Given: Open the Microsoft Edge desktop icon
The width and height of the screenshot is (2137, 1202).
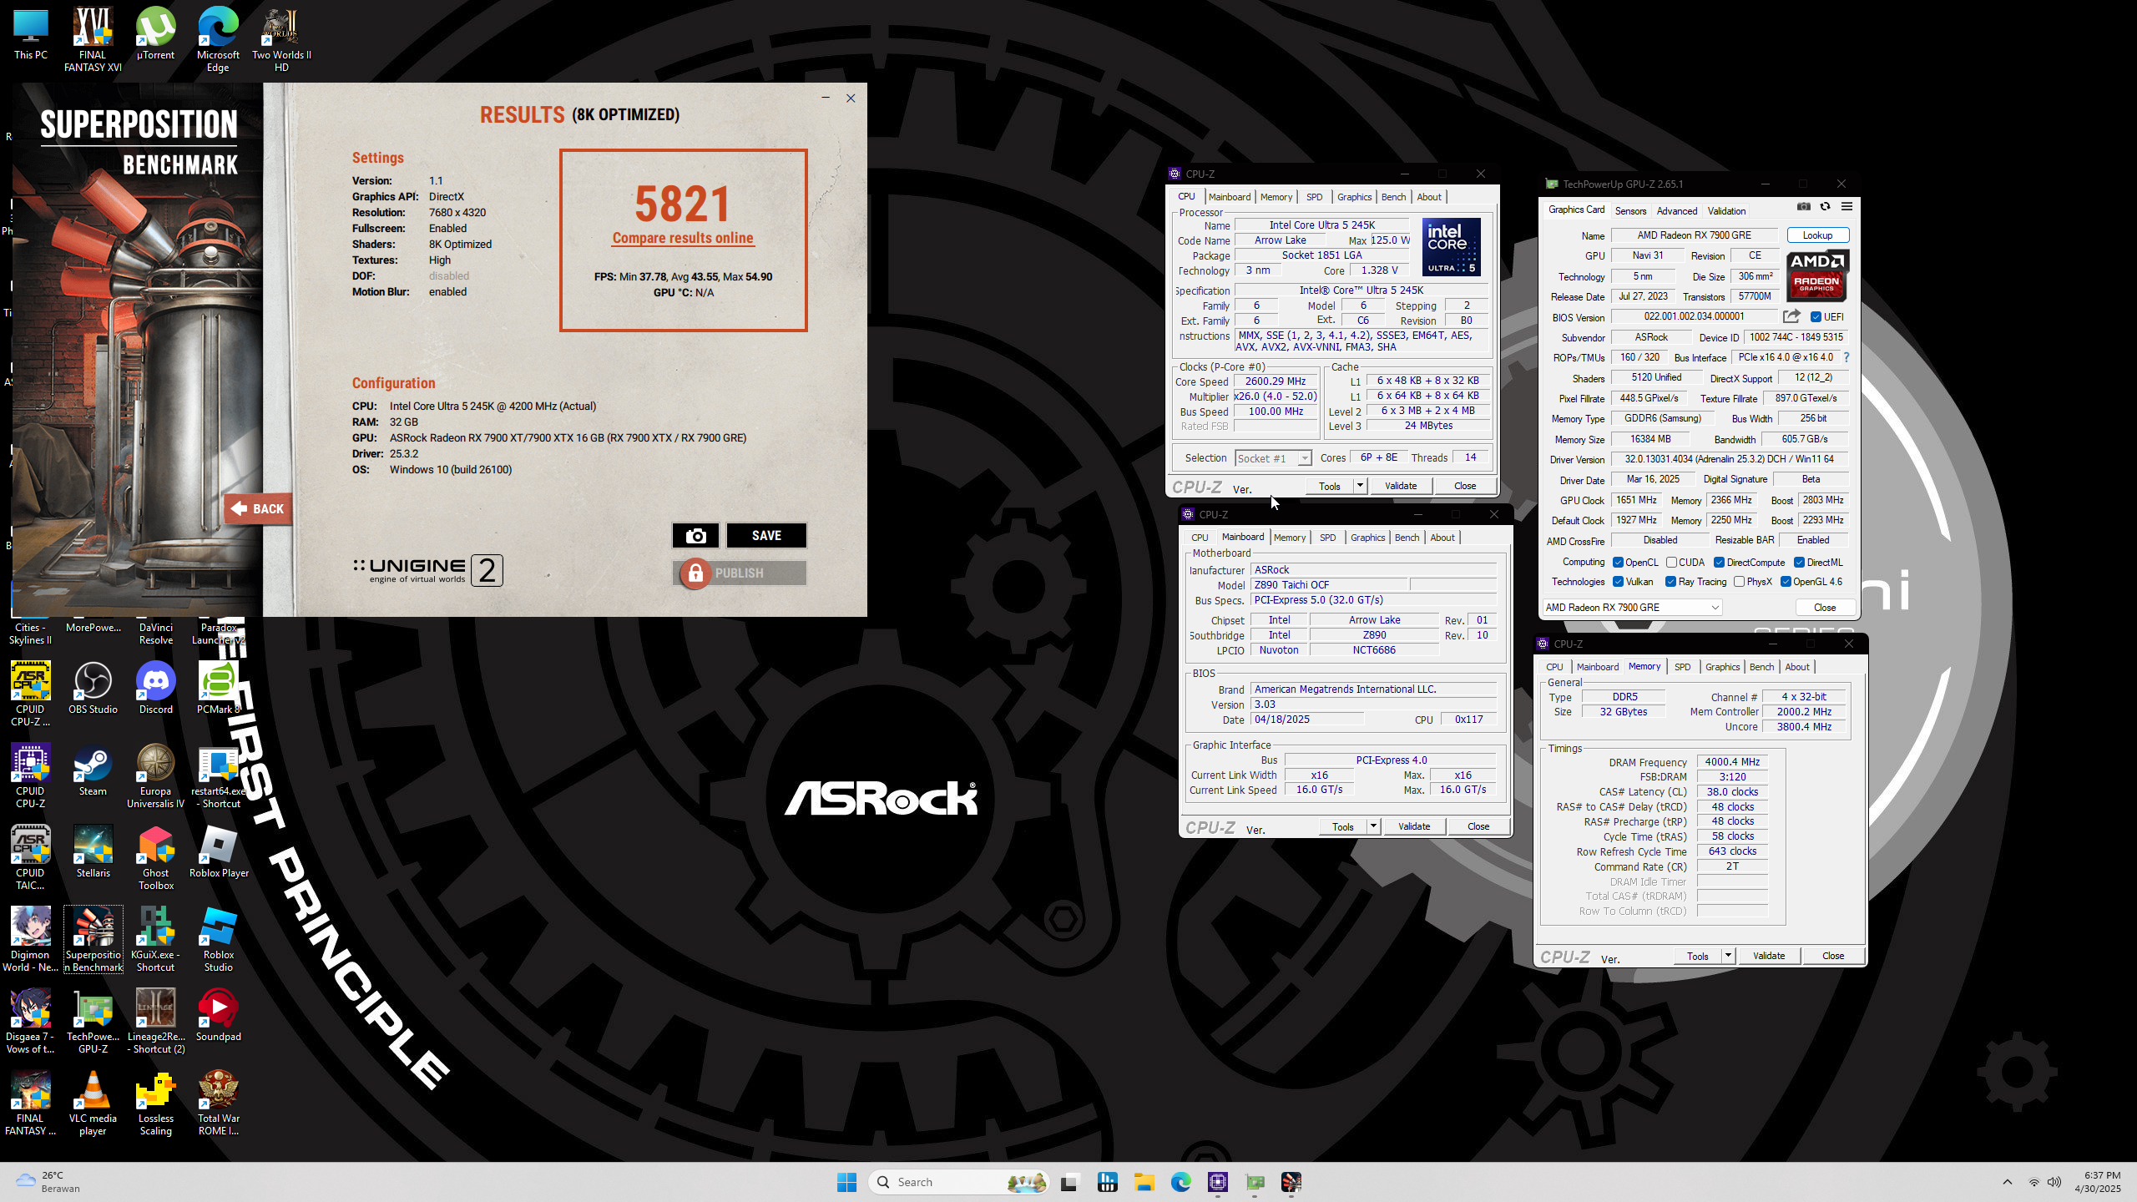Looking at the screenshot, I should pyautogui.click(x=218, y=39).
